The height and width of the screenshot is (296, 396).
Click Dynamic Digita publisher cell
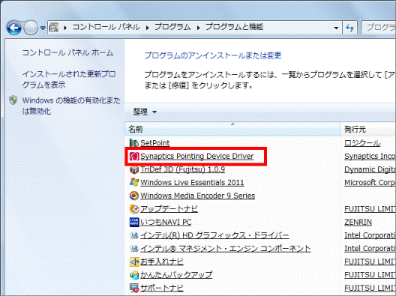[370, 169]
